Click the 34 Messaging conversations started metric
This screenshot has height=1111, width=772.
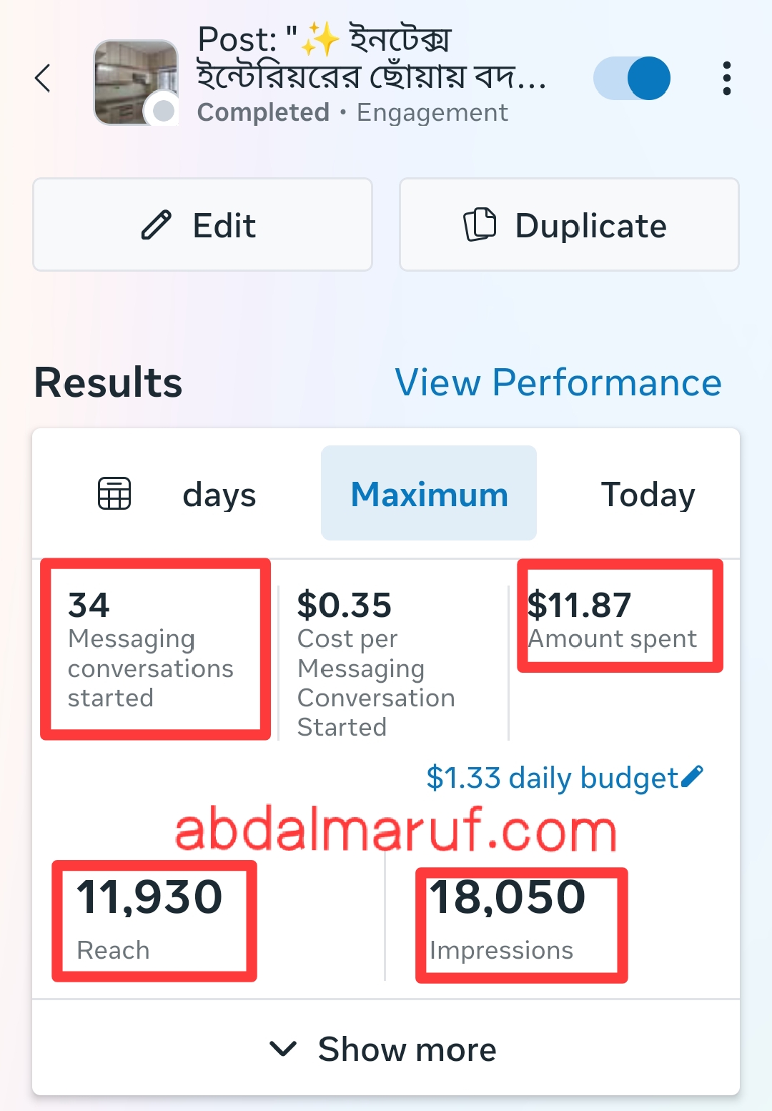(x=152, y=649)
